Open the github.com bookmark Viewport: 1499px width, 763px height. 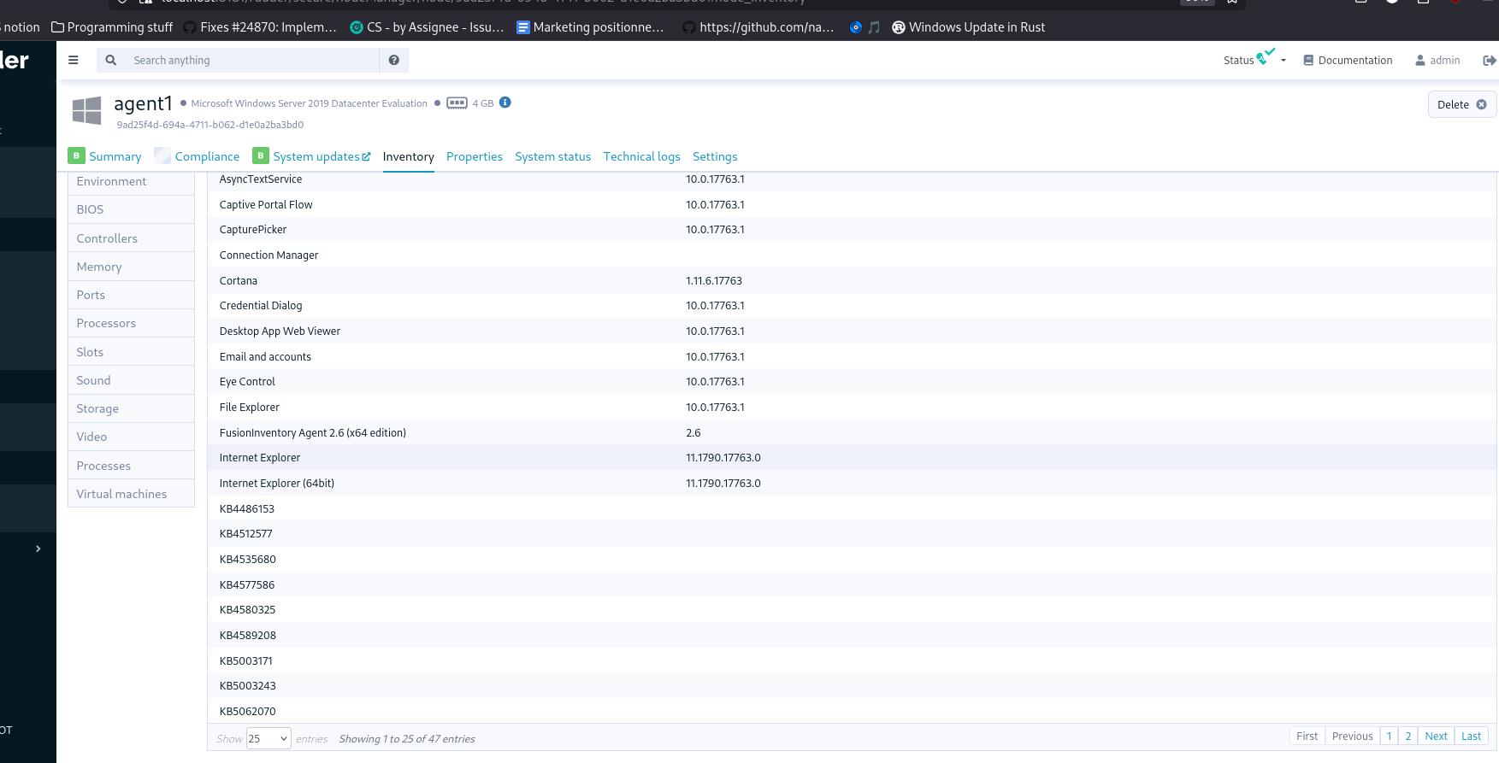click(758, 27)
